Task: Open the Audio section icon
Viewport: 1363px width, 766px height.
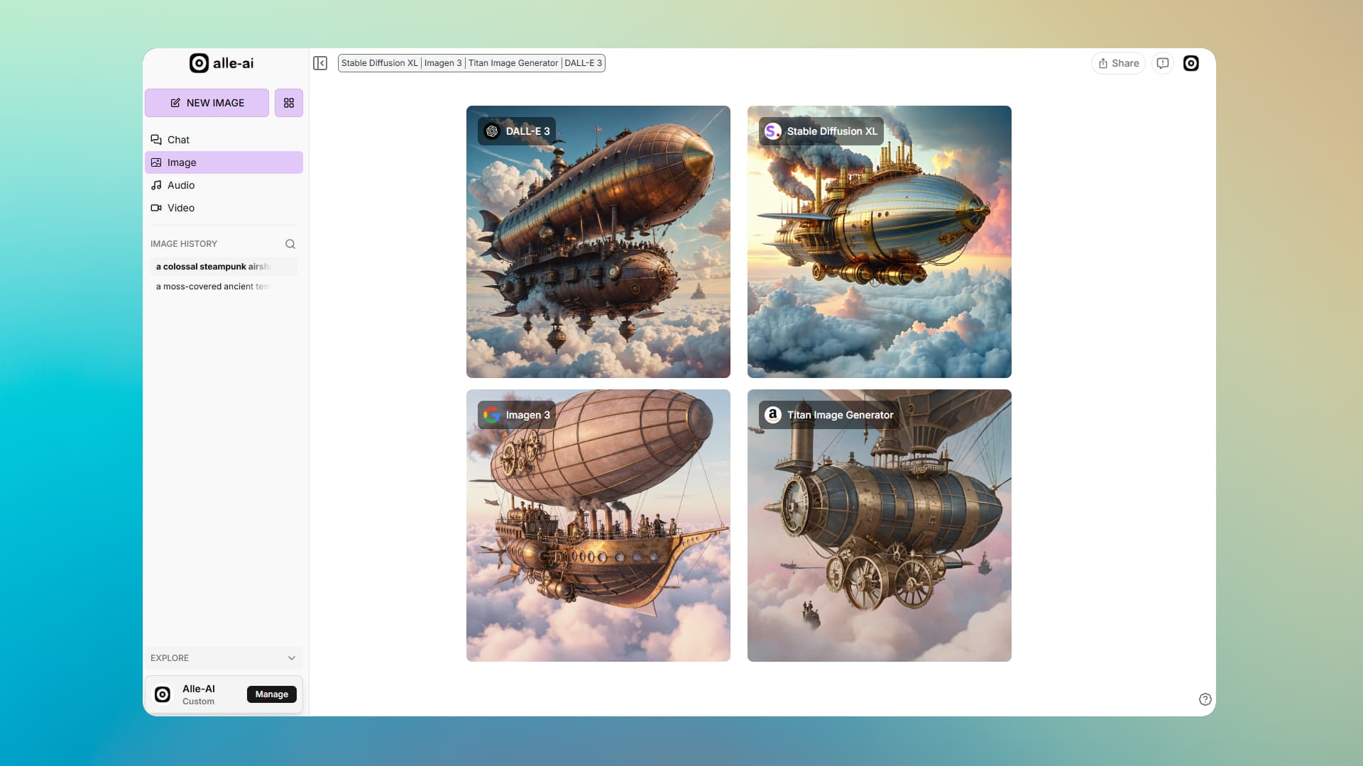Action: (x=156, y=185)
